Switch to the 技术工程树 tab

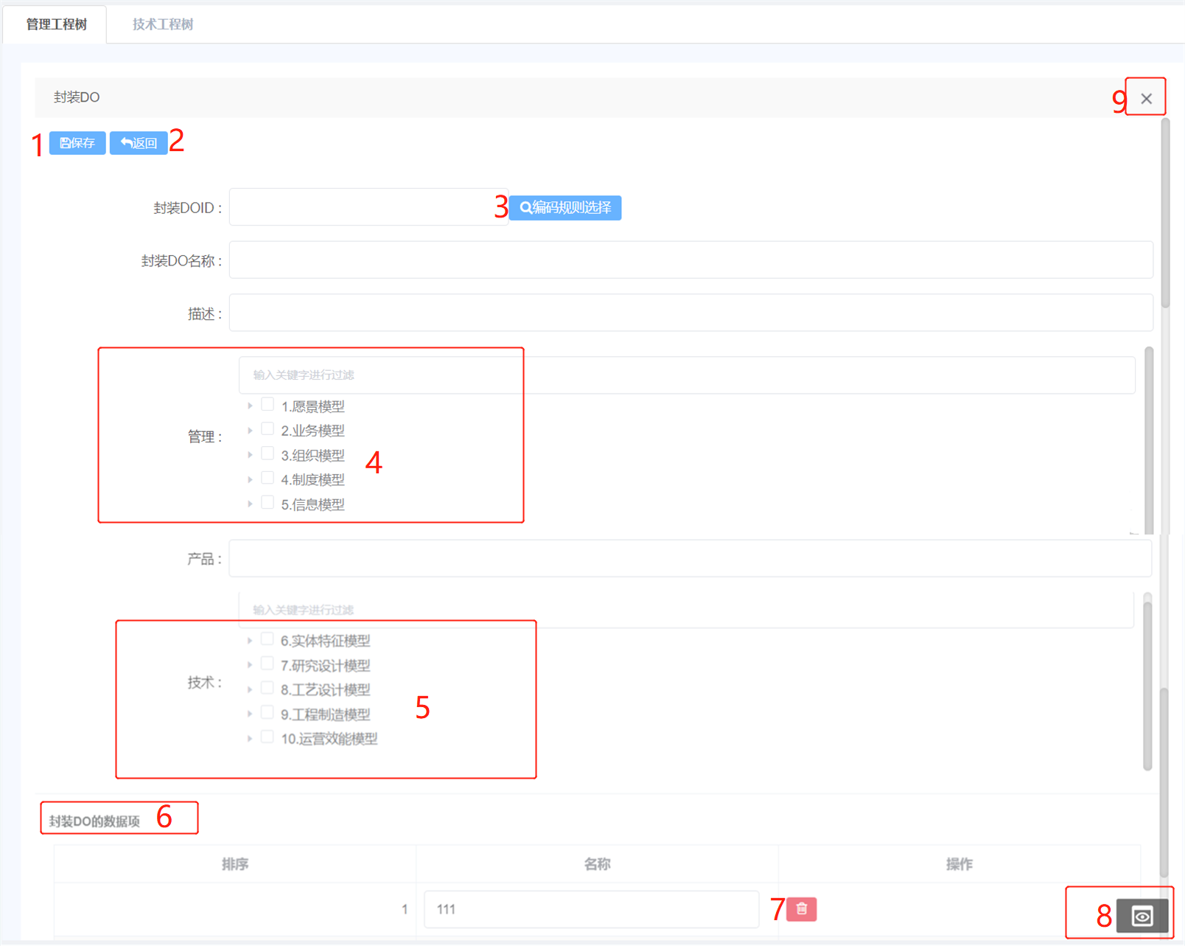[x=163, y=24]
